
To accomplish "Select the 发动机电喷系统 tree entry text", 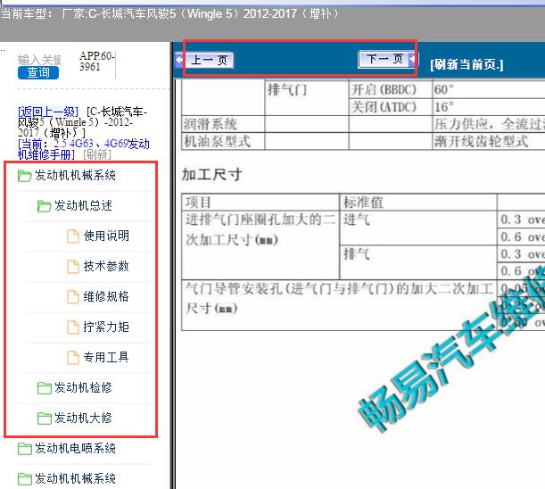I will click(75, 448).
